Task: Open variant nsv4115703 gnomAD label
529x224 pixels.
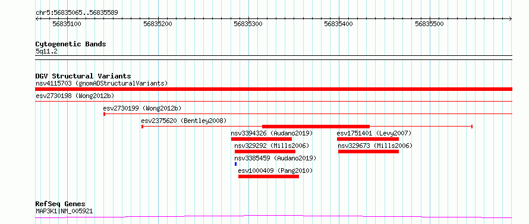Action: click(x=102, y=83)
